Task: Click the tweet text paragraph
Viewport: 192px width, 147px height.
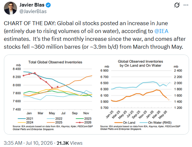Action: (95, 35)
